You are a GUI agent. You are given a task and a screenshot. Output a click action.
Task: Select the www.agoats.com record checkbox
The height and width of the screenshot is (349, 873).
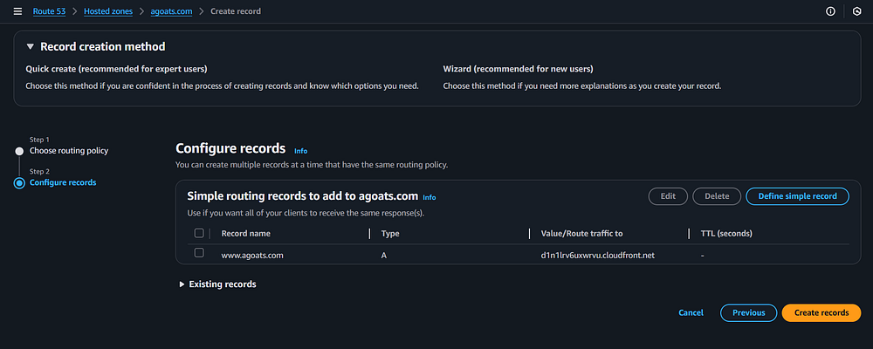pos(199,253)
